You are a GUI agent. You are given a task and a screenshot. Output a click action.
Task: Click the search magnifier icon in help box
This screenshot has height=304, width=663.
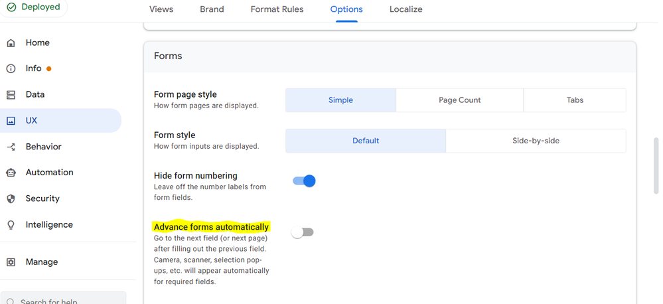tap(11, 302)
